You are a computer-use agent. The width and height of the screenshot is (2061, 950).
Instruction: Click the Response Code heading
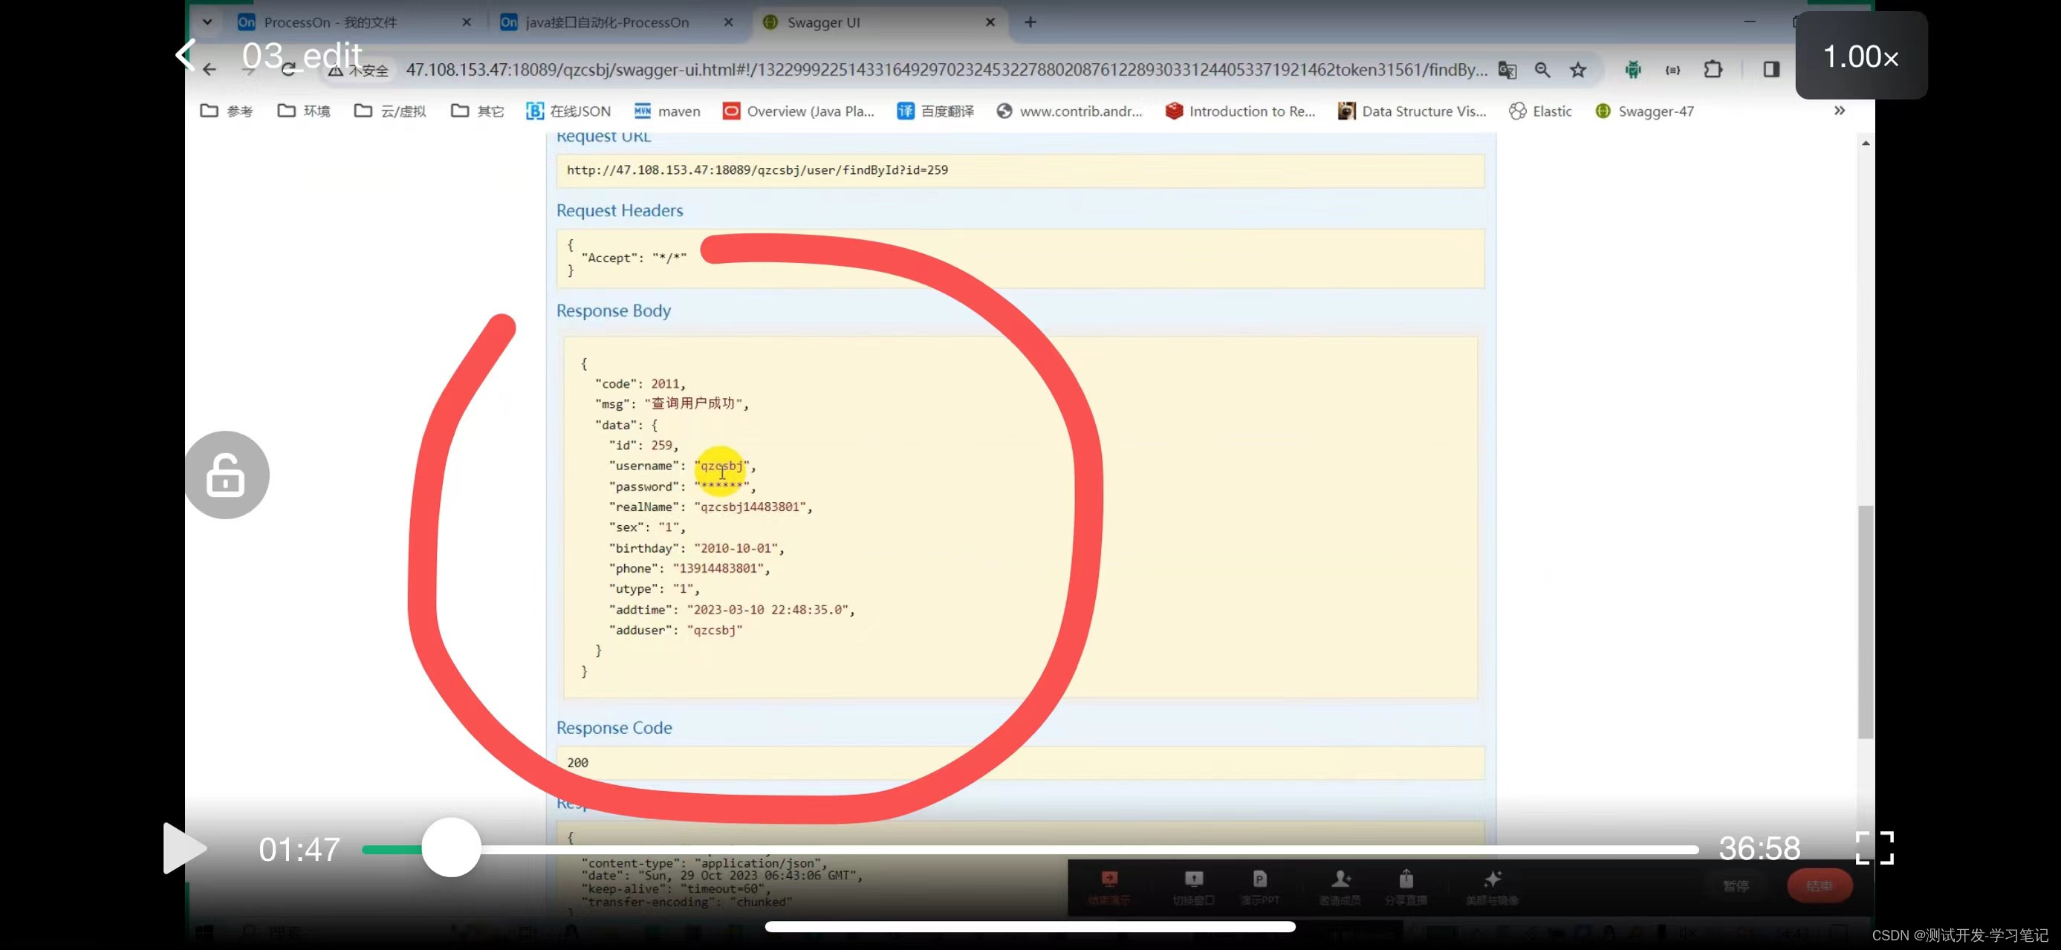point(614,728)
